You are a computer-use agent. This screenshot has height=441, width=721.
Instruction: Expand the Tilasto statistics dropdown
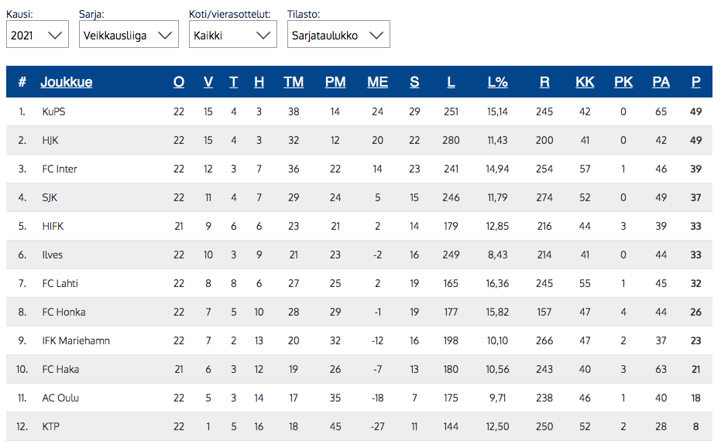(x=338, y=35)
